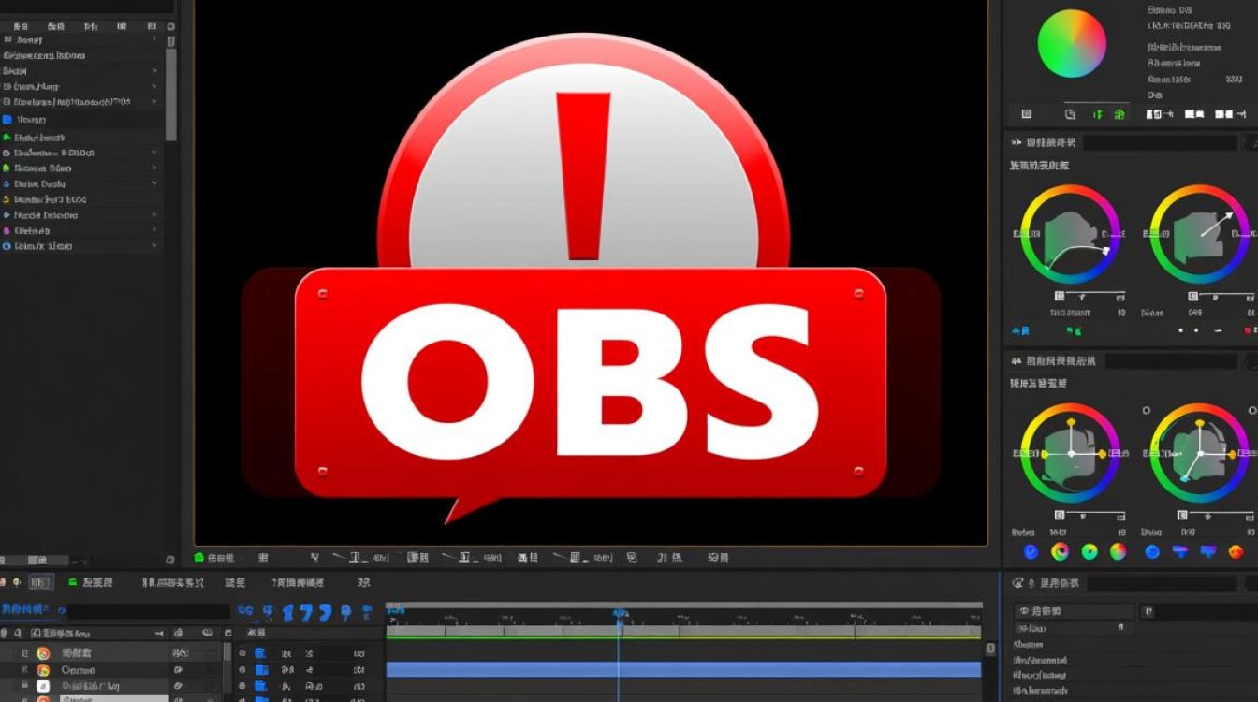Screen dimensions: 1258x702
Task: Click the blue folder icon in the first timeline layer row
Action: pyautogui.click(x=261, y=653)
